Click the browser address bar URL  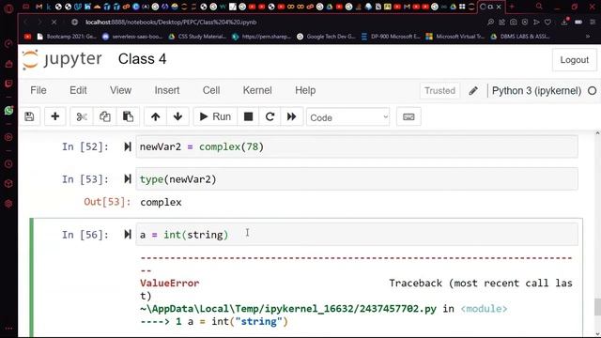[171, 23]
